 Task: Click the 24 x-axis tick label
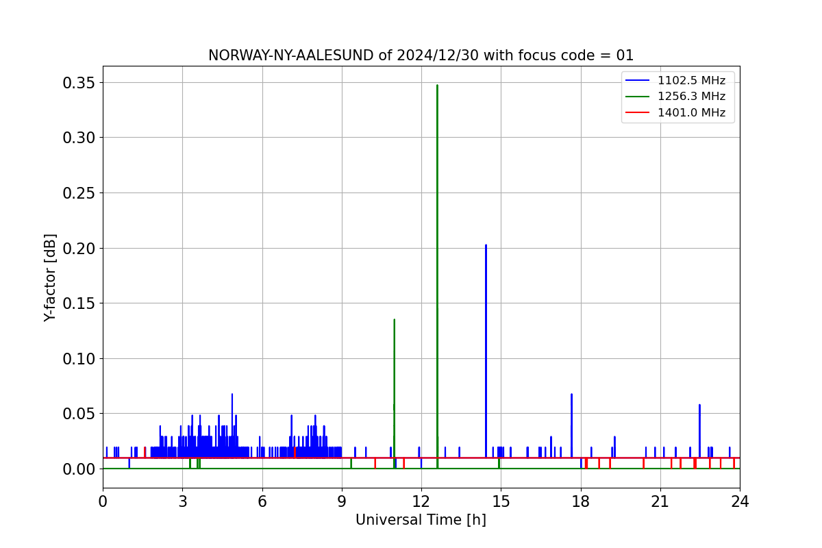(x=740, y=501)
